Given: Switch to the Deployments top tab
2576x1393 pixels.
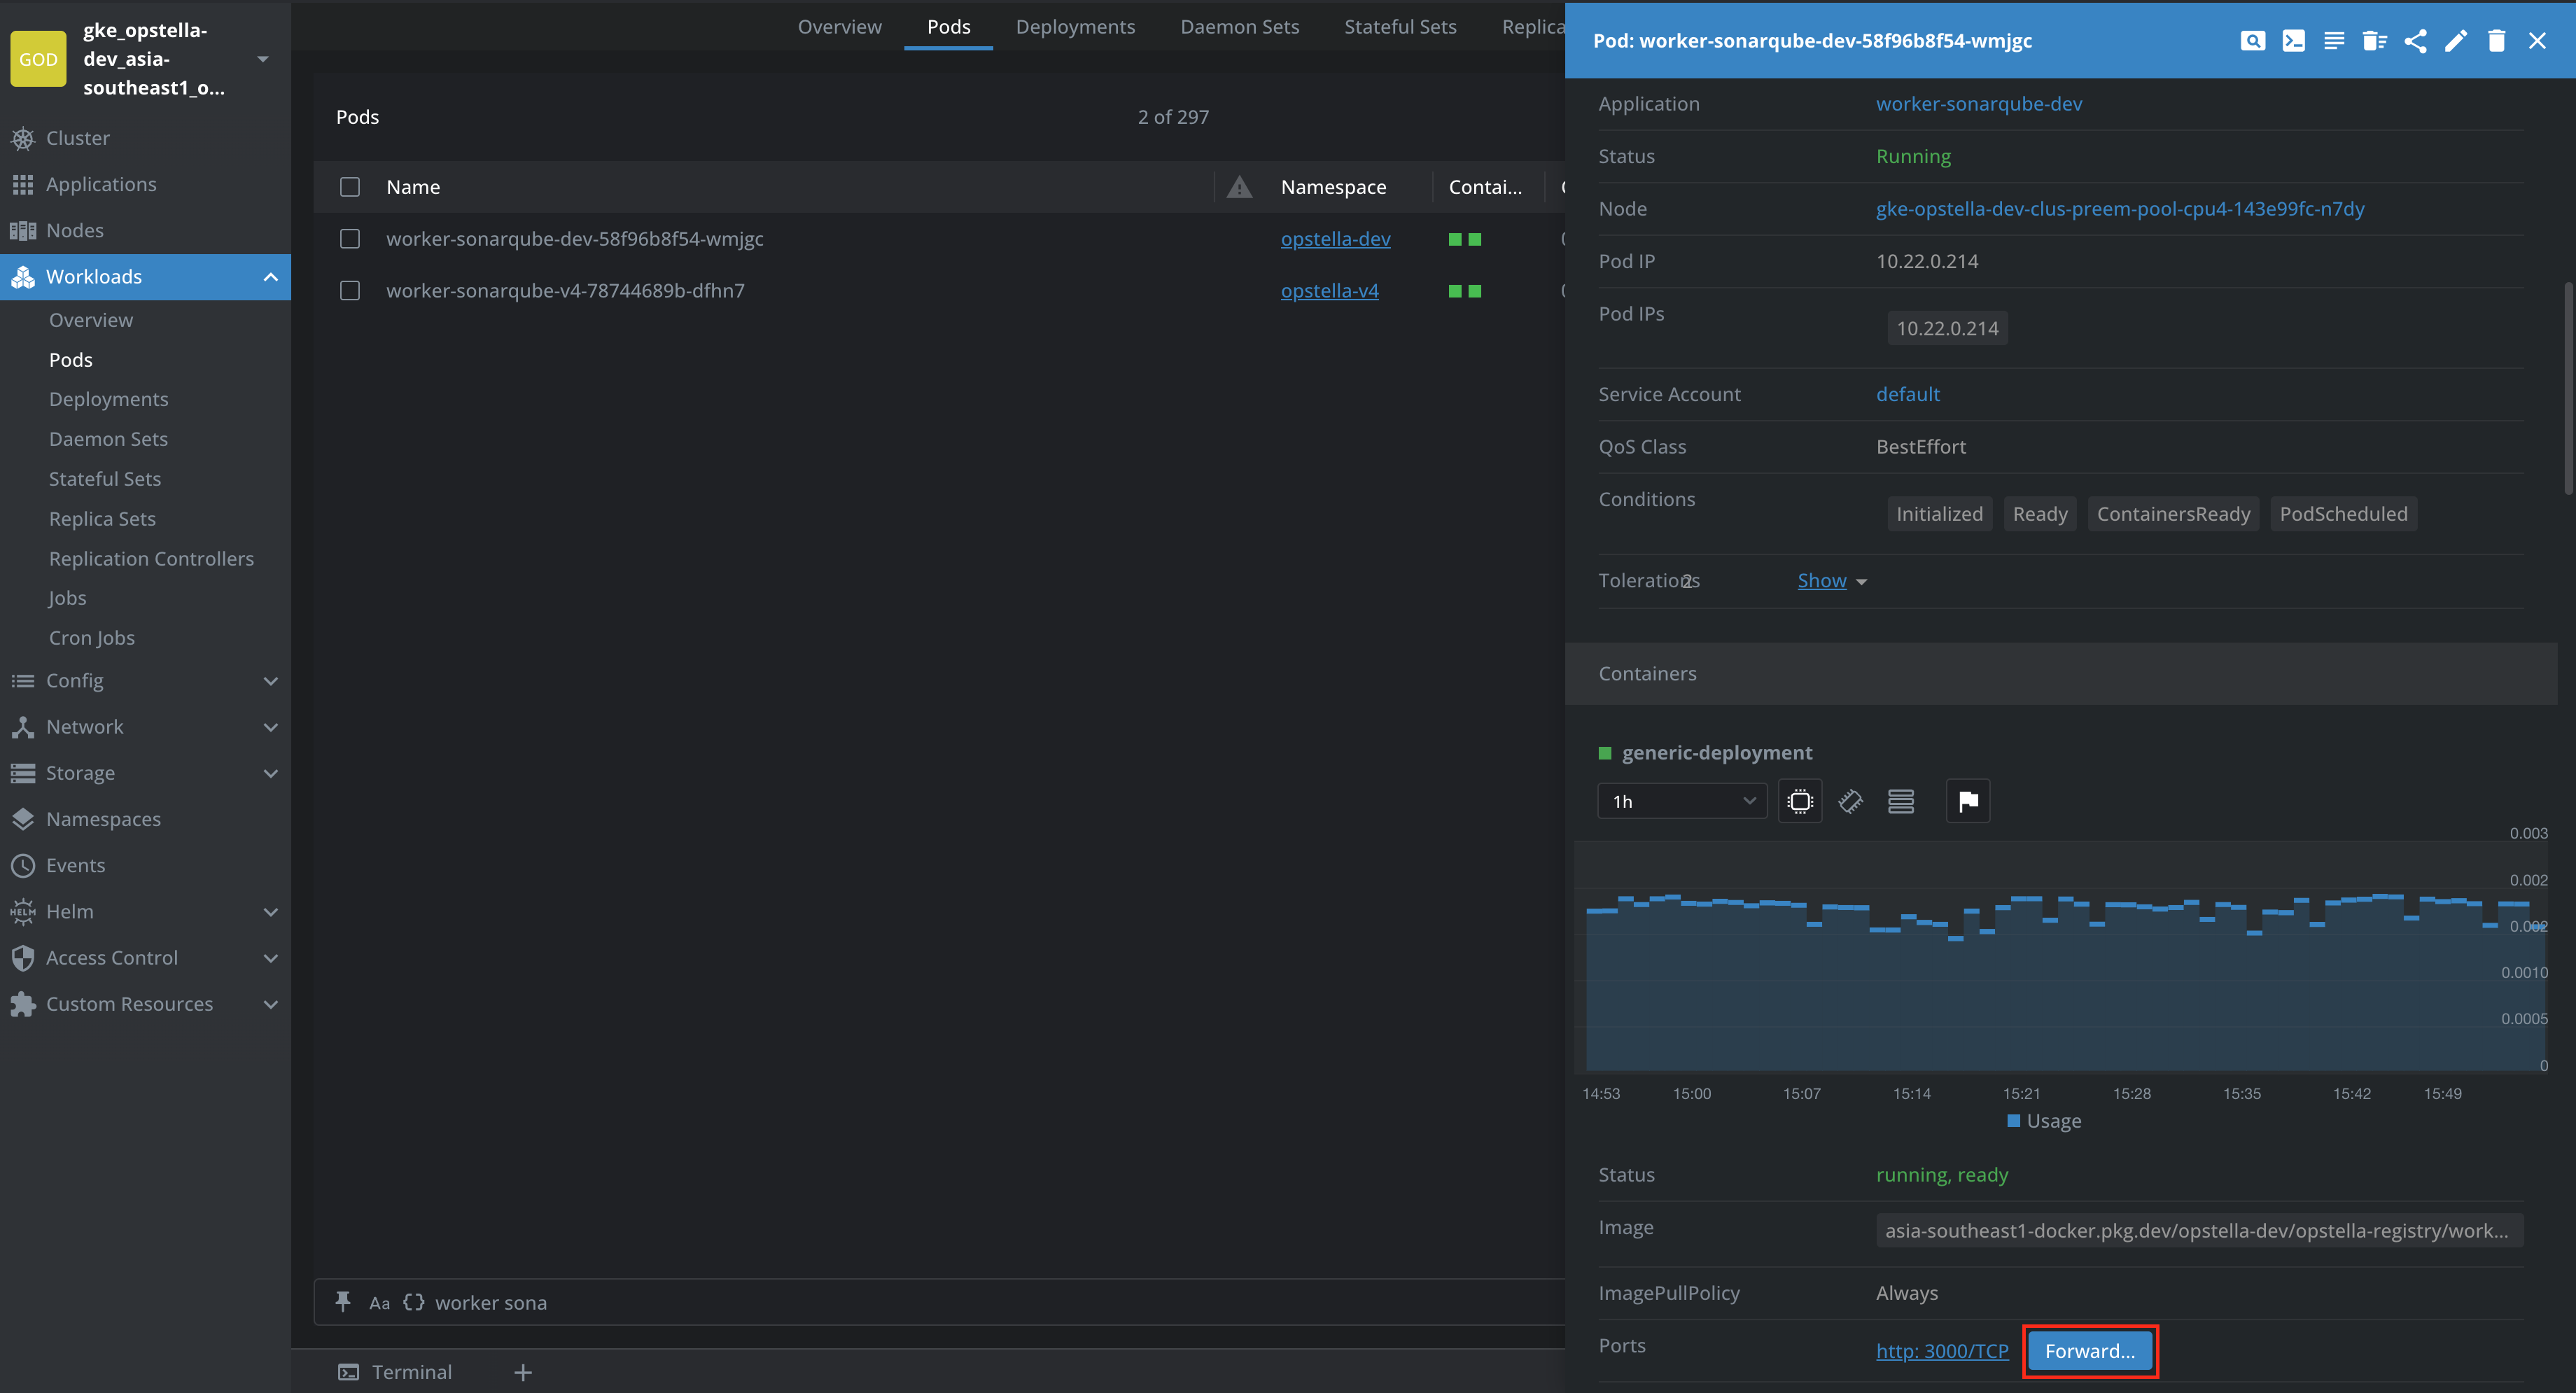Looking at the screenshot, I should [1075, 26].
